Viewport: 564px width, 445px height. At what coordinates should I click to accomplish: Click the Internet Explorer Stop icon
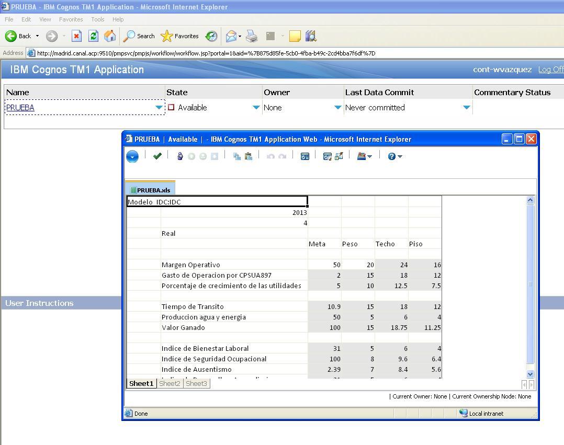coord(76,36)
